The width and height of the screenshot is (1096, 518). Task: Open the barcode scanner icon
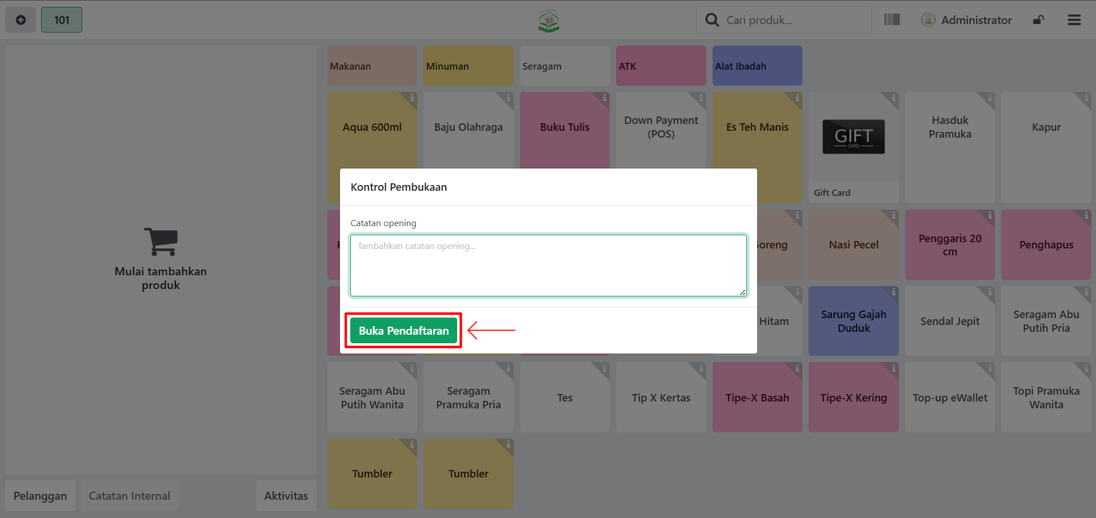tap(891, 20)
